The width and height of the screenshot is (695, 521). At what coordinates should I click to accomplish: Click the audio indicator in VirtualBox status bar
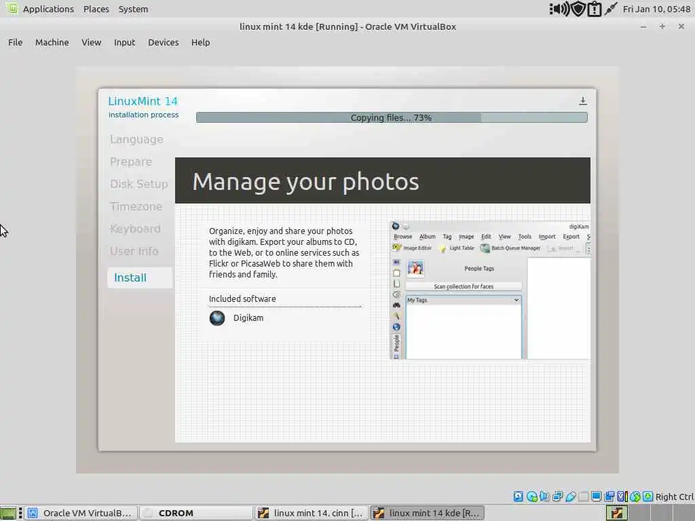tap(544, 497)
